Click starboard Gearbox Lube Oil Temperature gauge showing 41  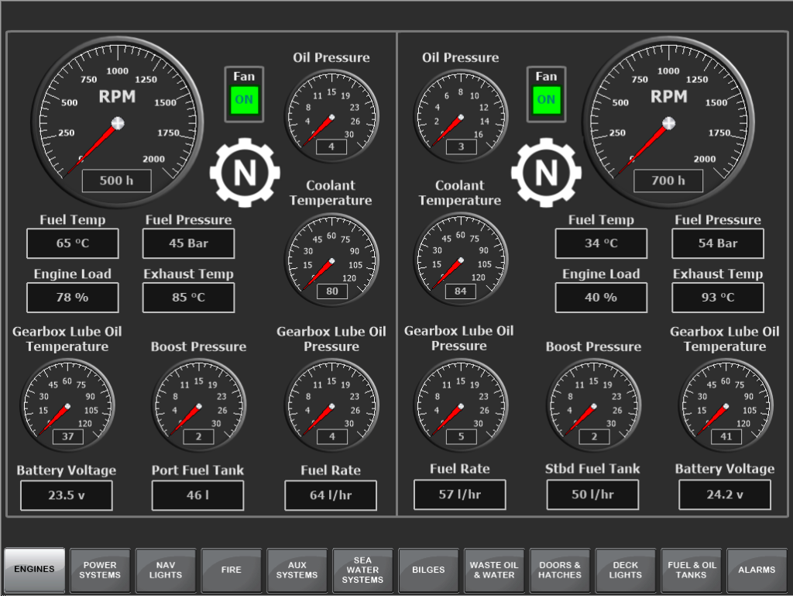point(726,406)
